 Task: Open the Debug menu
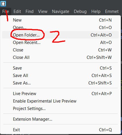click(x=80, y=11)
